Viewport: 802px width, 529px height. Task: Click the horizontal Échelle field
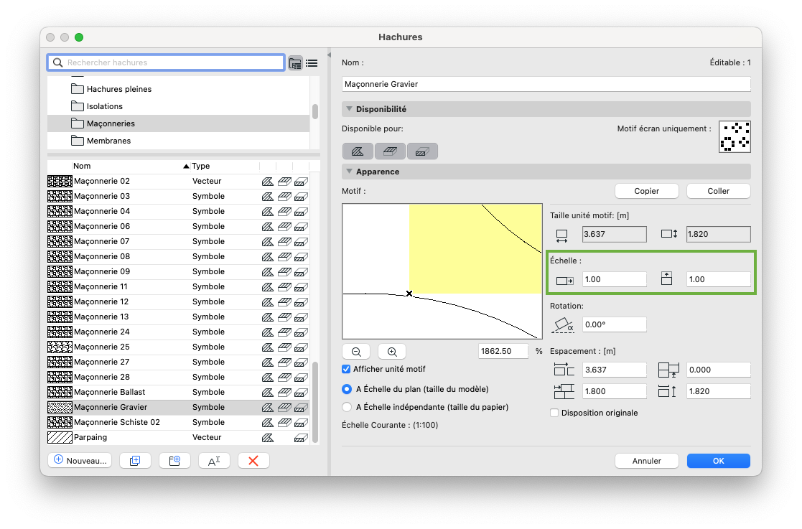click(x=615, y=280)
